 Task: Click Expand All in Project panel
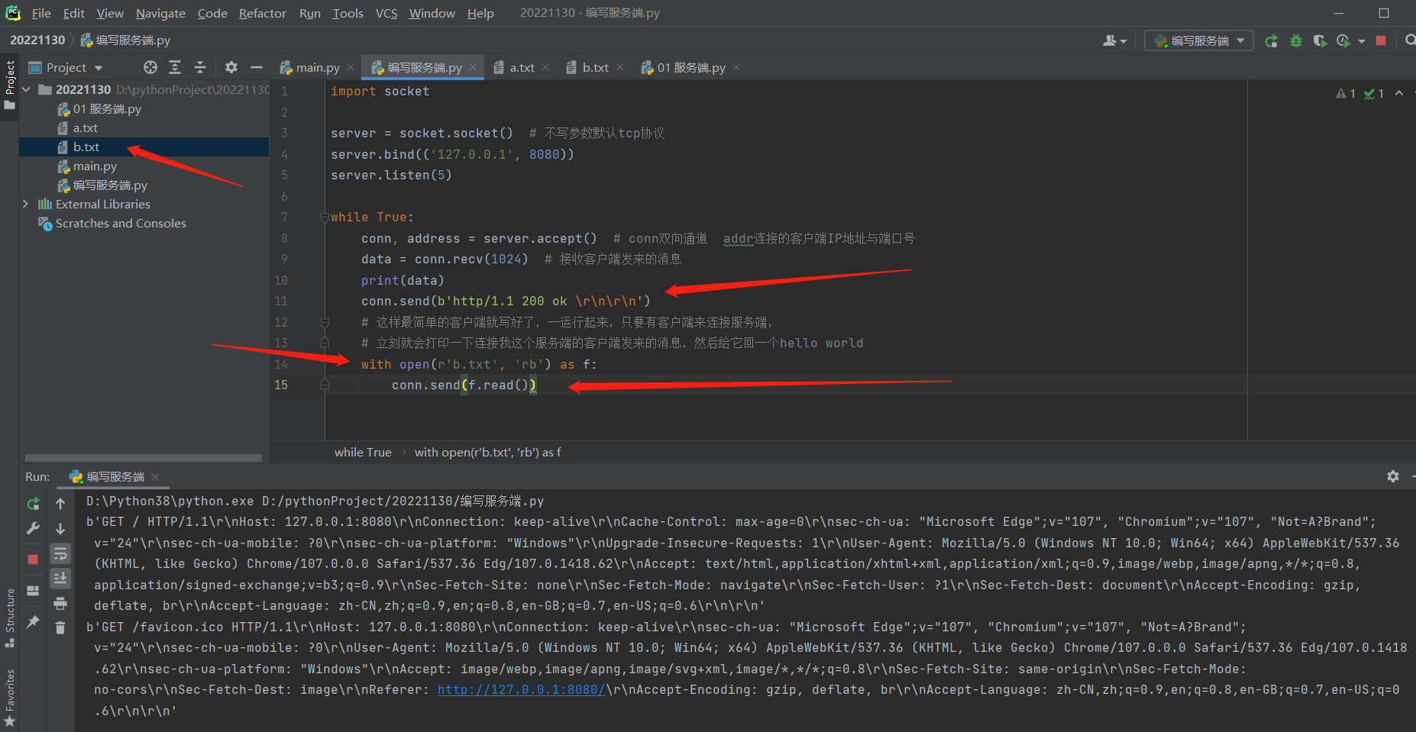(175, 67)
